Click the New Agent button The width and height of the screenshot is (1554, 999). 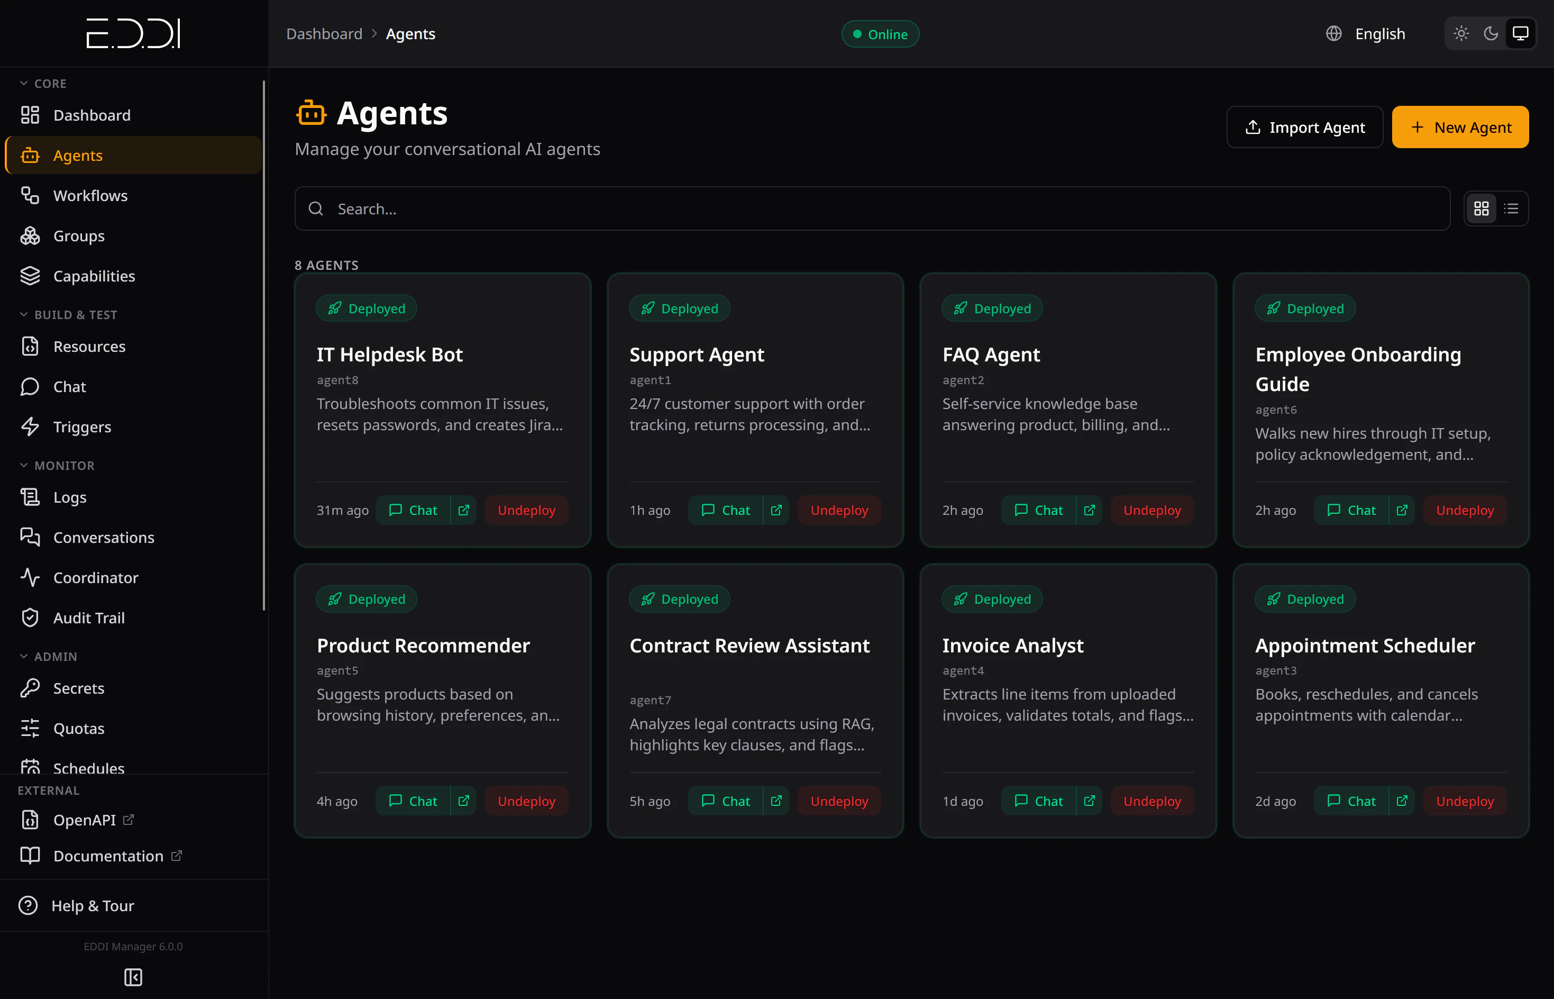pos(1460,126)
